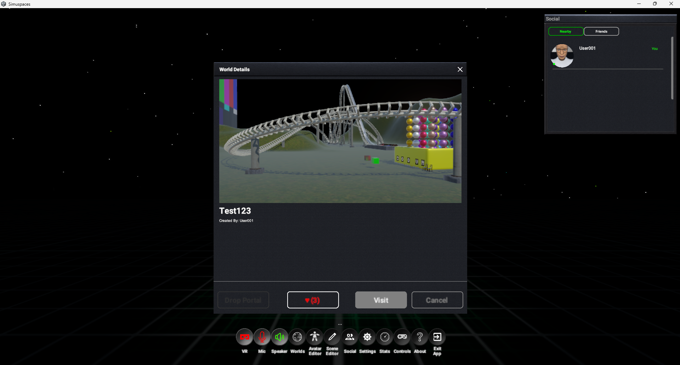
Task: Click the 'You' label beside User001
Action: coord(654,49)
